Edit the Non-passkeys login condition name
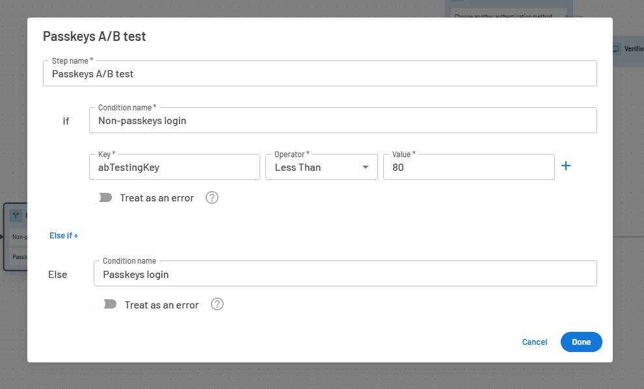Image resolution: width=644 pixels, height=389 pixels. (x=343, y=120)
